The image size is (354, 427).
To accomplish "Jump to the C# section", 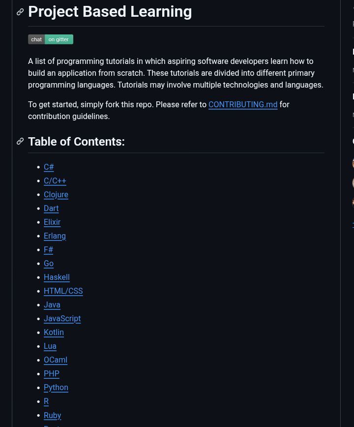I will pyautogui.click(x=49, y=167).
